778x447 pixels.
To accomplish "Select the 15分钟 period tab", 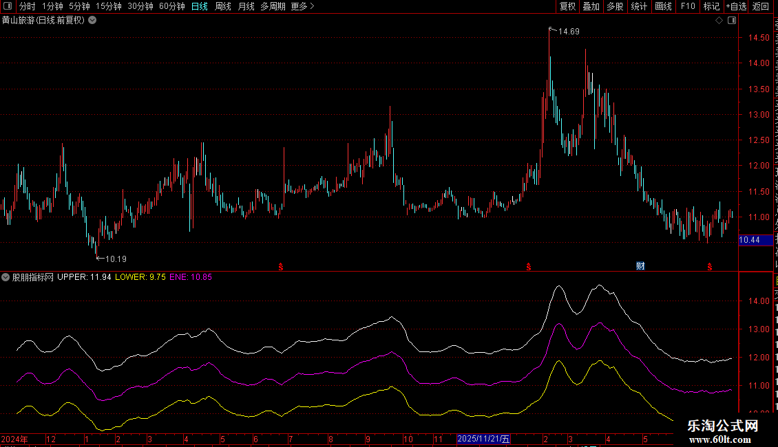I will coord(108,6).
